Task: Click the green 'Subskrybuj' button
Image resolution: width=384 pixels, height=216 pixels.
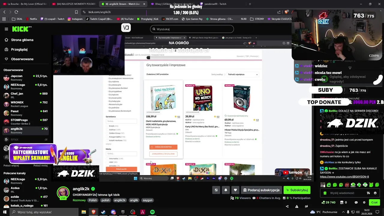Action: coord(297,190)
